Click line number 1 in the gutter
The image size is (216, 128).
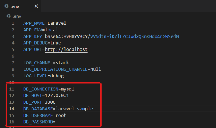pyautogui.click(x=13, y=23)
